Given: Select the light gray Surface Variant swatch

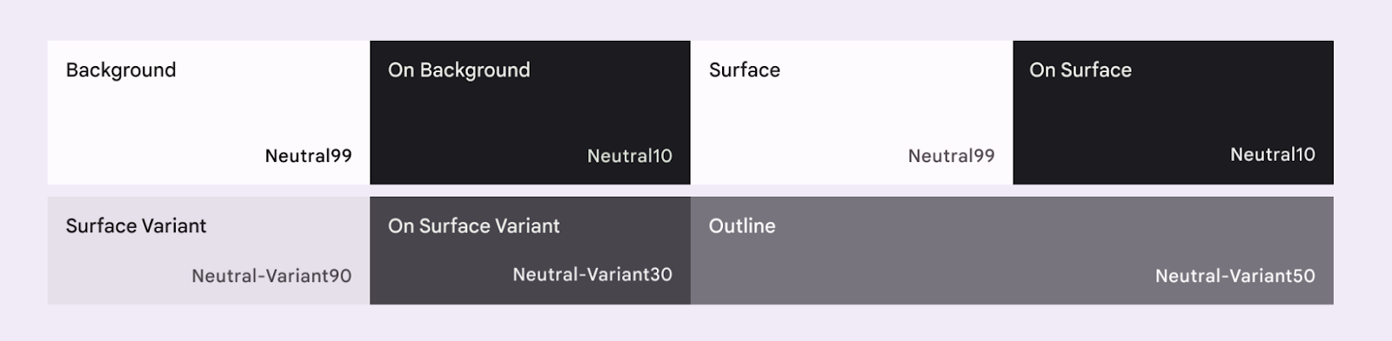Looking at the screenshot, I should coord(209,251).
